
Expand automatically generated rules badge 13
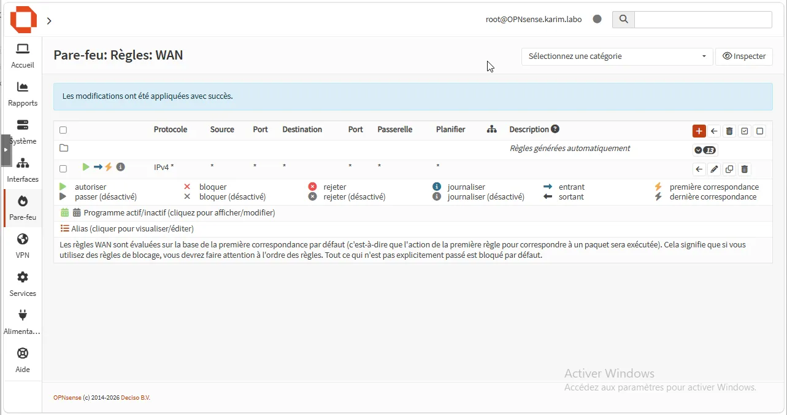705,150
